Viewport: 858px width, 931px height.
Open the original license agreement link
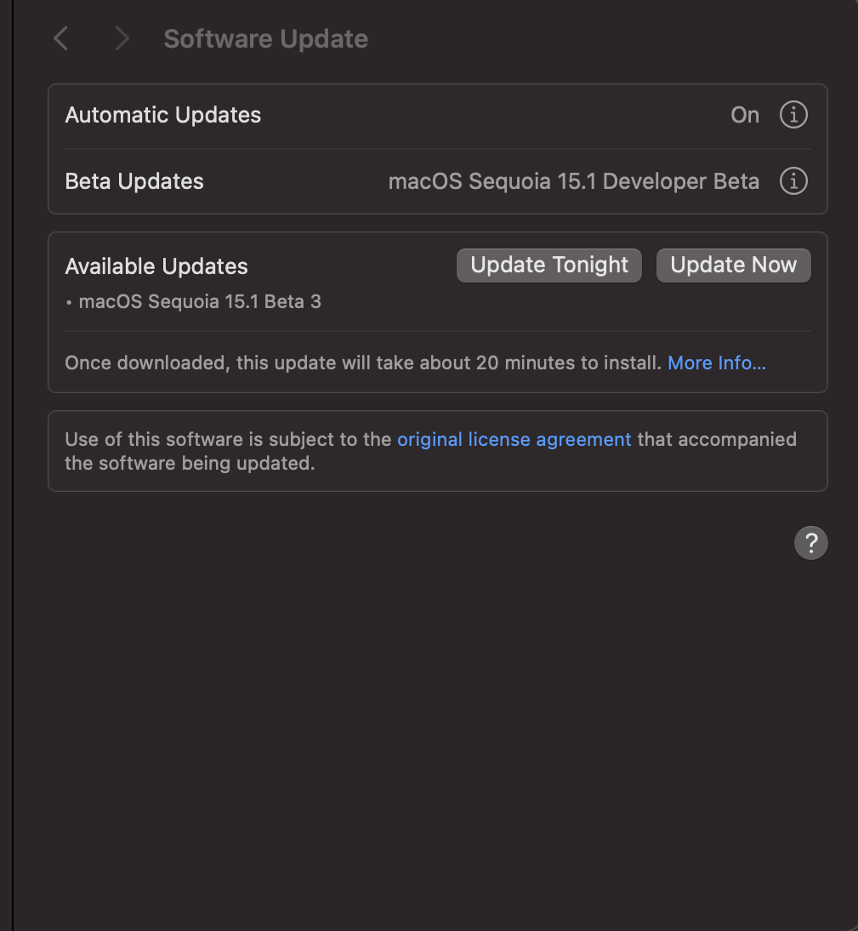tap(514, 439)
